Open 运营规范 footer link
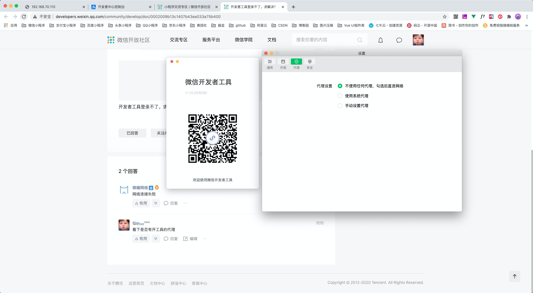The image size is (533, 293). pyautogui.click(x=136, y=283)
